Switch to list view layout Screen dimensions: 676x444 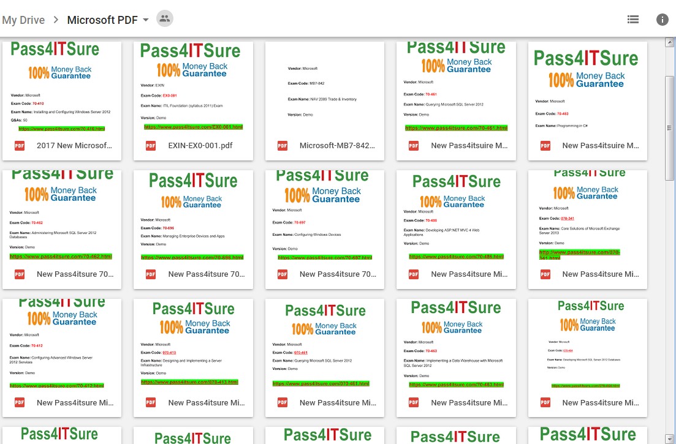(x=633, y=20)
